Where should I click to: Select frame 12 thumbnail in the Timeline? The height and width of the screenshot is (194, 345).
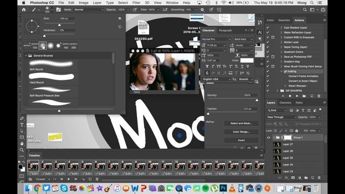tap(180, 166)
